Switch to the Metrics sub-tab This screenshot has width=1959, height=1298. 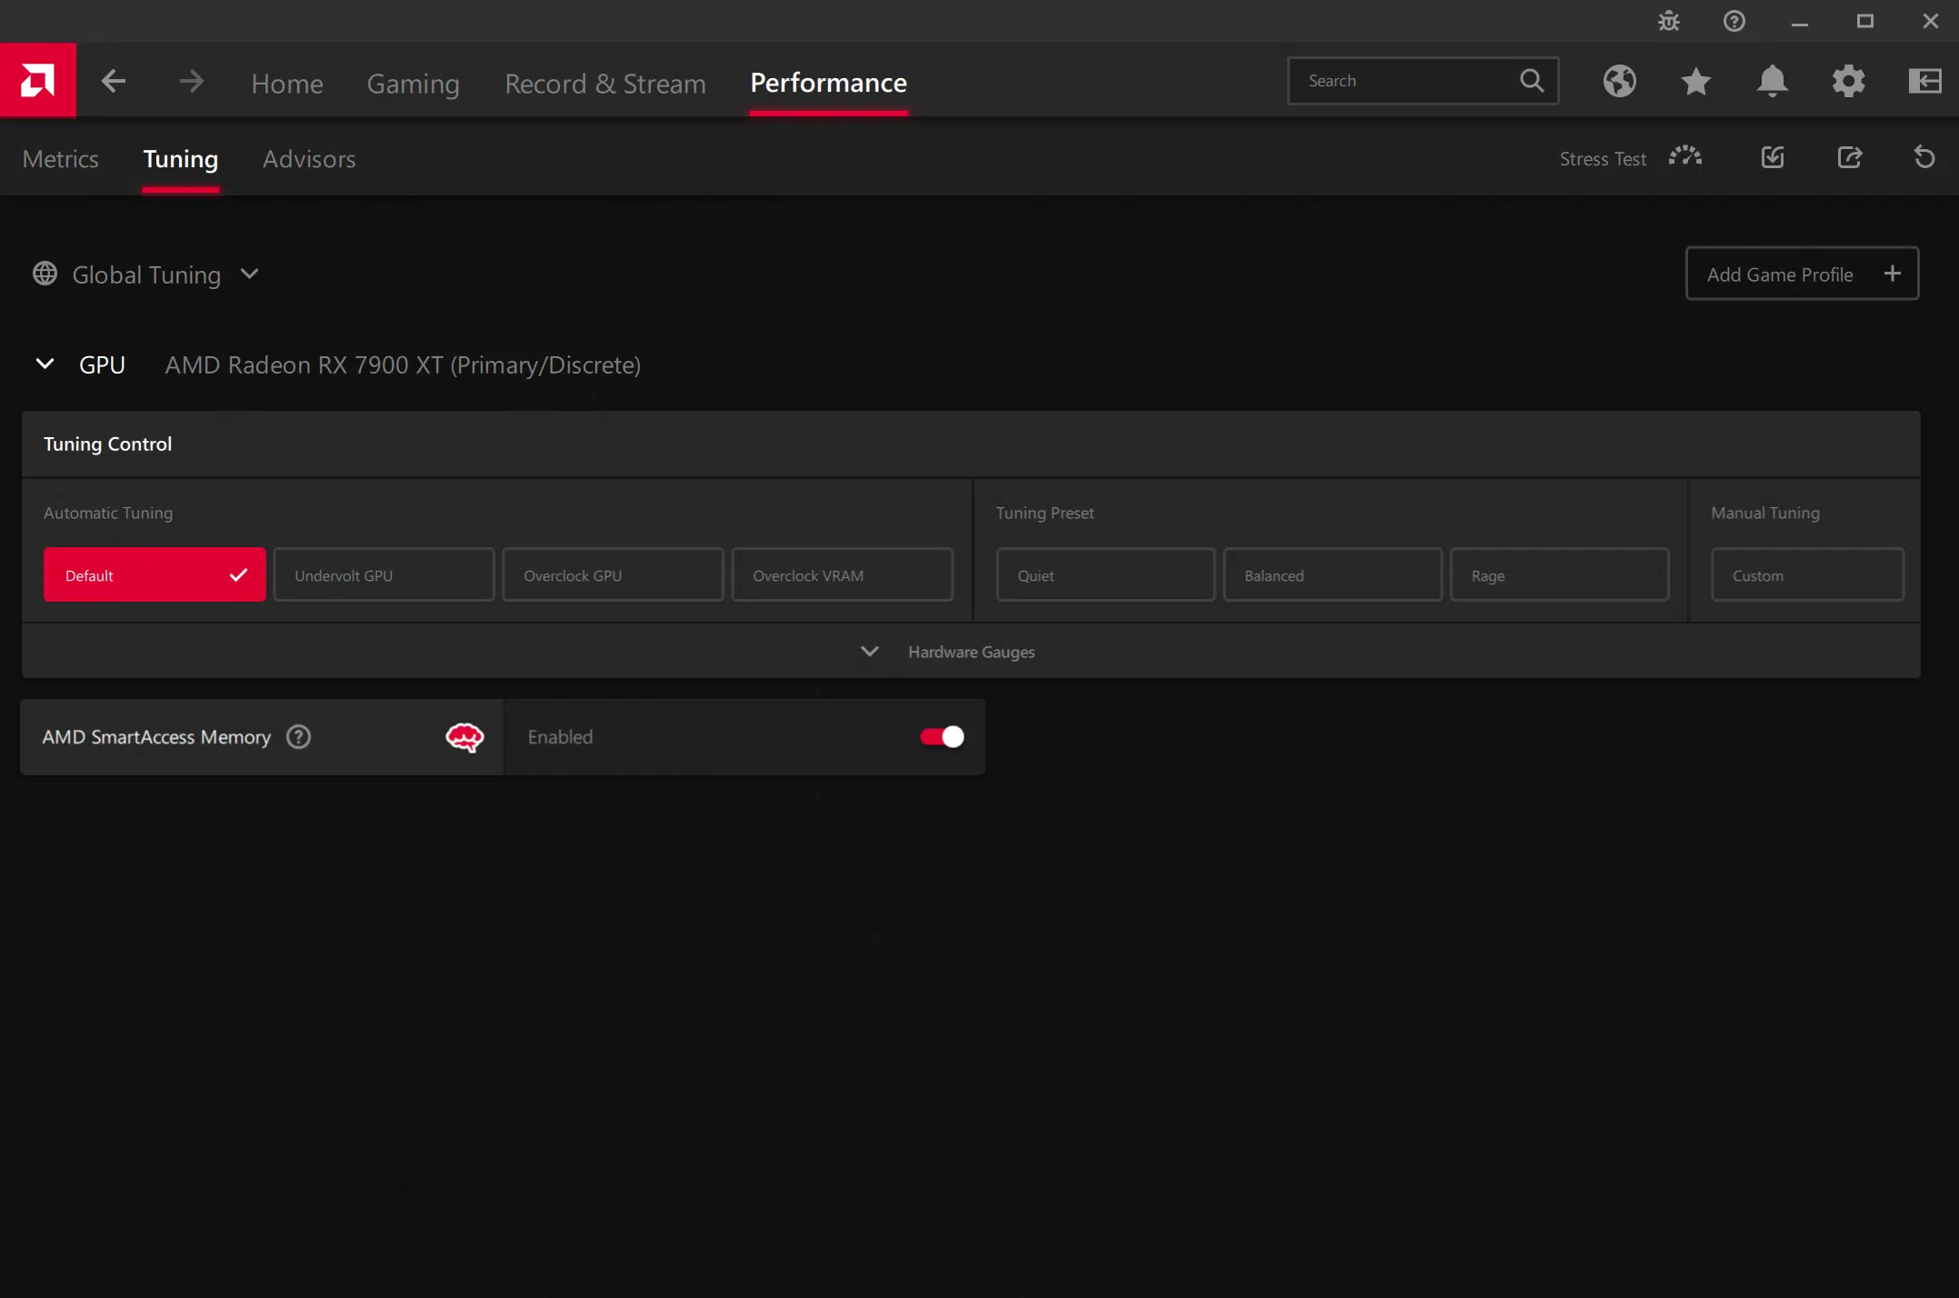pyautogui.click(x=61, y=159)
